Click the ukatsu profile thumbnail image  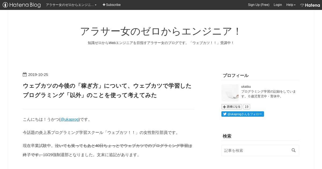[x=230, y=93]
